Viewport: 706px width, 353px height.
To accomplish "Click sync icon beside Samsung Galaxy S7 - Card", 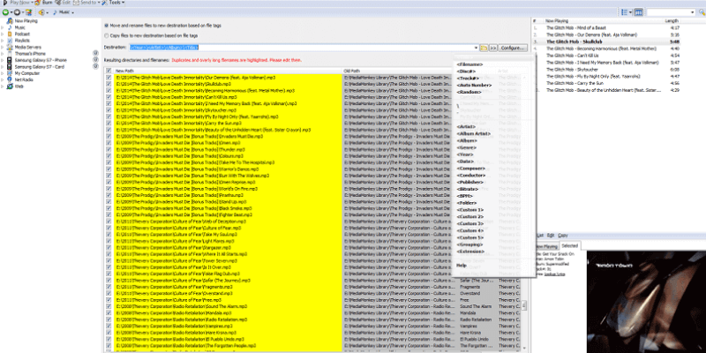I will click(95, 67).
